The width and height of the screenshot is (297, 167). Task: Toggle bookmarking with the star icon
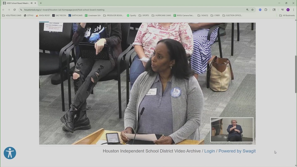tap(252, 10)
